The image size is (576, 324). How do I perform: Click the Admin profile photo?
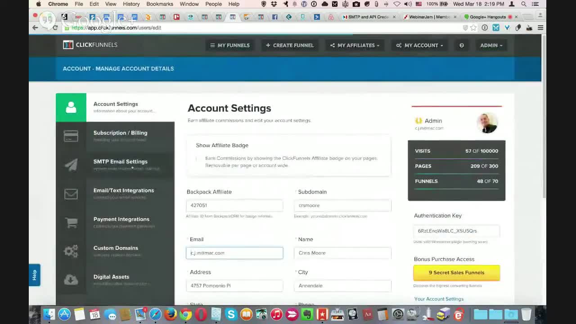487,122
